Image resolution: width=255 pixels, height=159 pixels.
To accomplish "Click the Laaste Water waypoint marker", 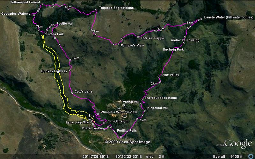I will pos(201,19).
